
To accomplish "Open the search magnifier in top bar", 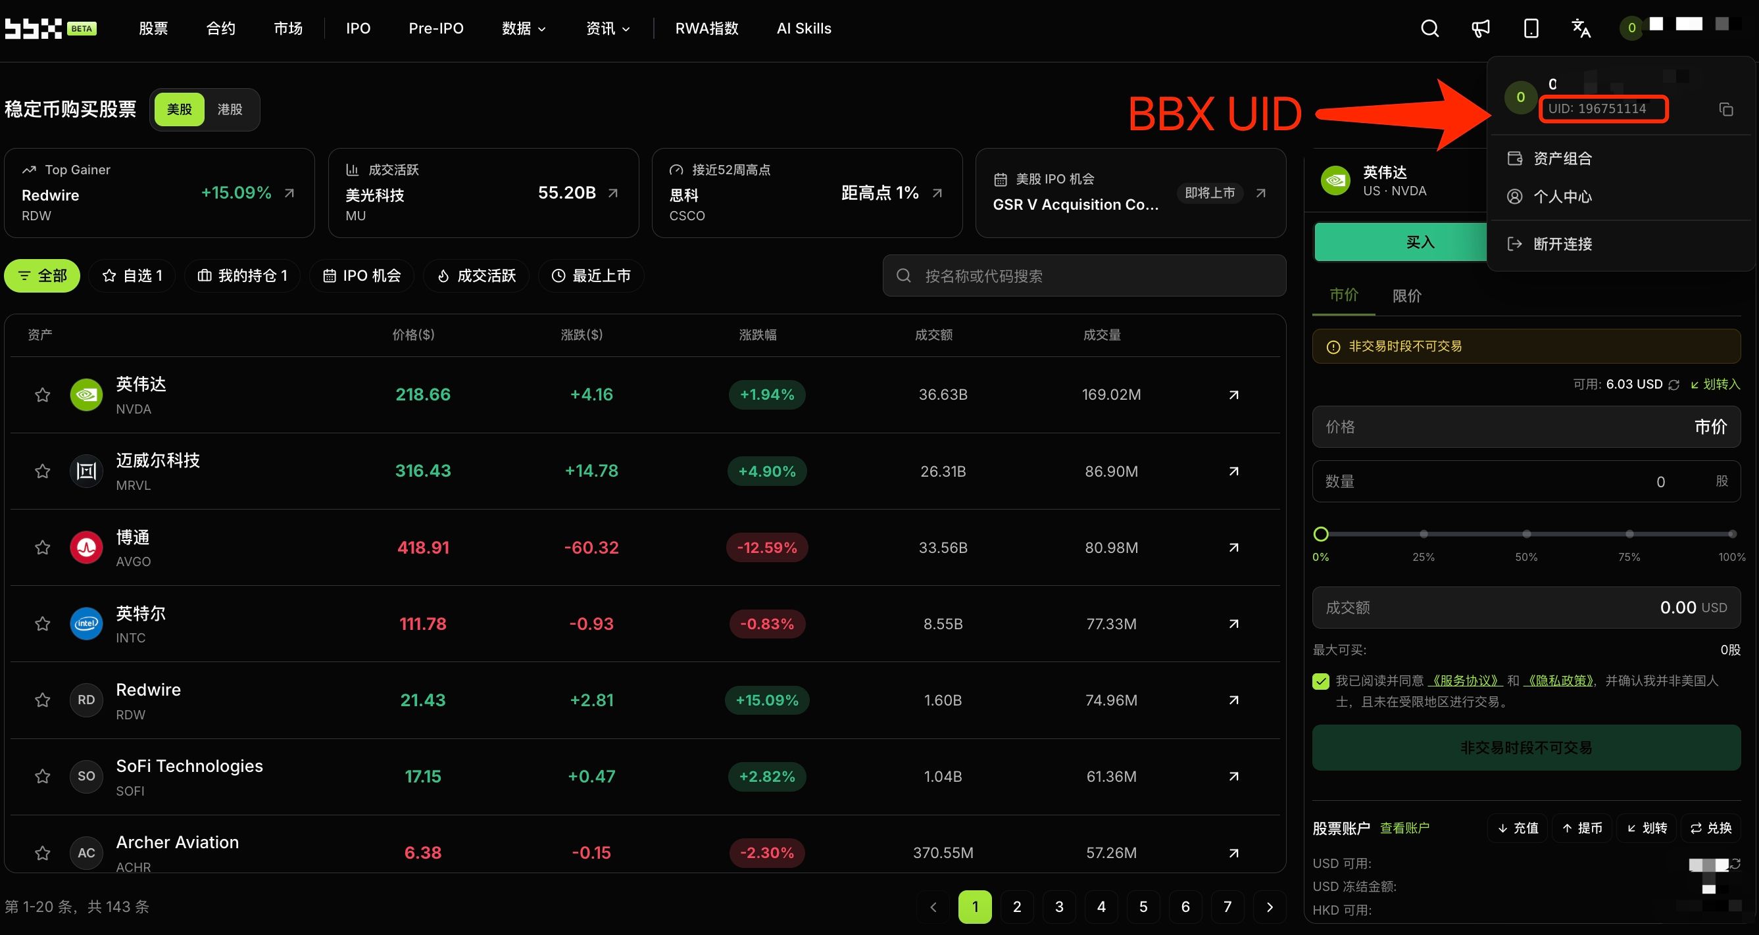I will tap(1429, 28).
